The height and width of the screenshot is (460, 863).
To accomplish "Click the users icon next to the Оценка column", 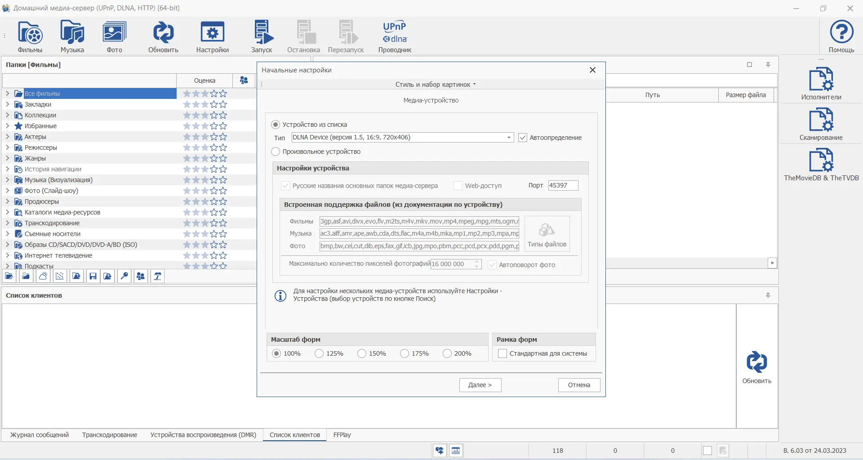I will (x=244, y=80).
